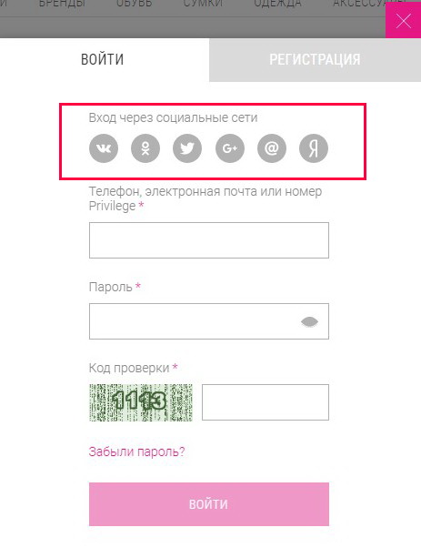Open СУМКИ in the top menu
Image resolution: width=421 pixels, height=558 pixels.
click(203, 4)
